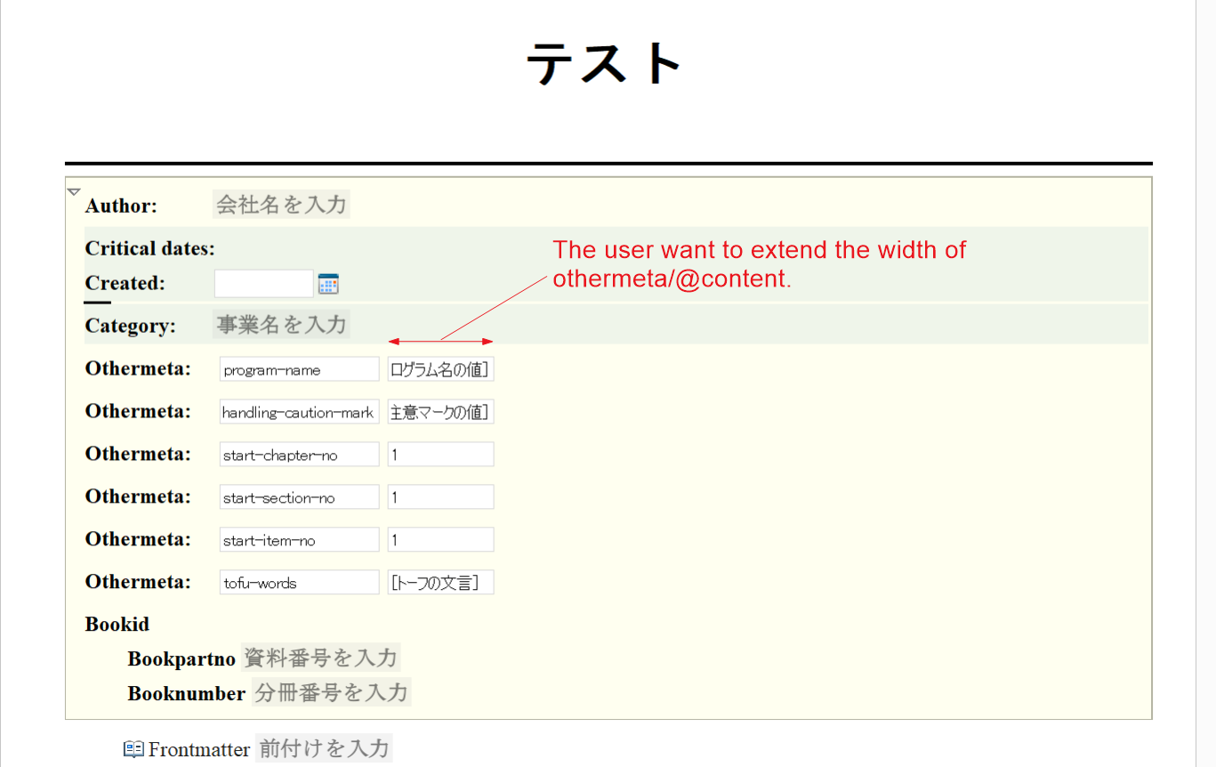Click the content field beside program-name

[440, 369]
